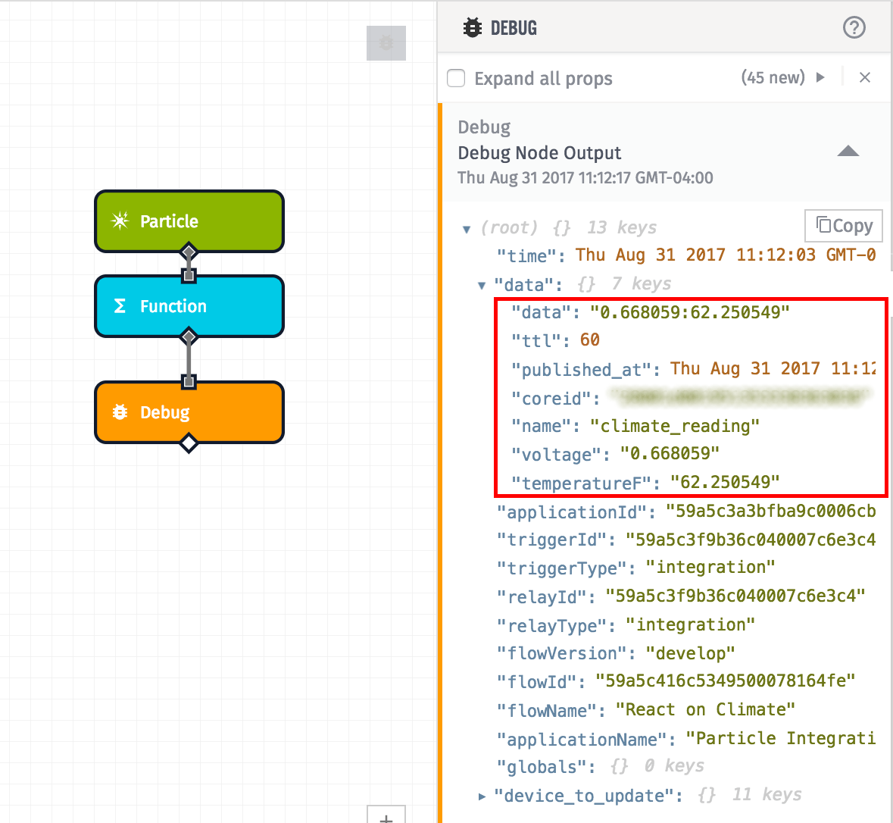Select the Debug node in the workflow
Screen dimensions: 893x823
click(189, 412)
